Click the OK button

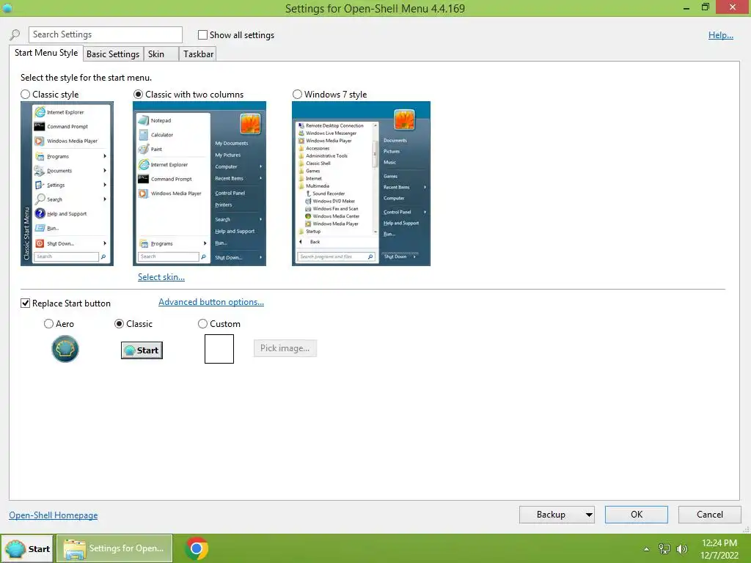tap(636, 515)
